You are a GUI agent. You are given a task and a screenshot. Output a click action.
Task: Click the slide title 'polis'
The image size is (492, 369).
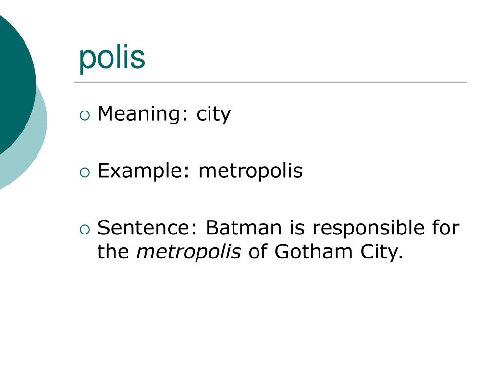(x=111, y=58)
